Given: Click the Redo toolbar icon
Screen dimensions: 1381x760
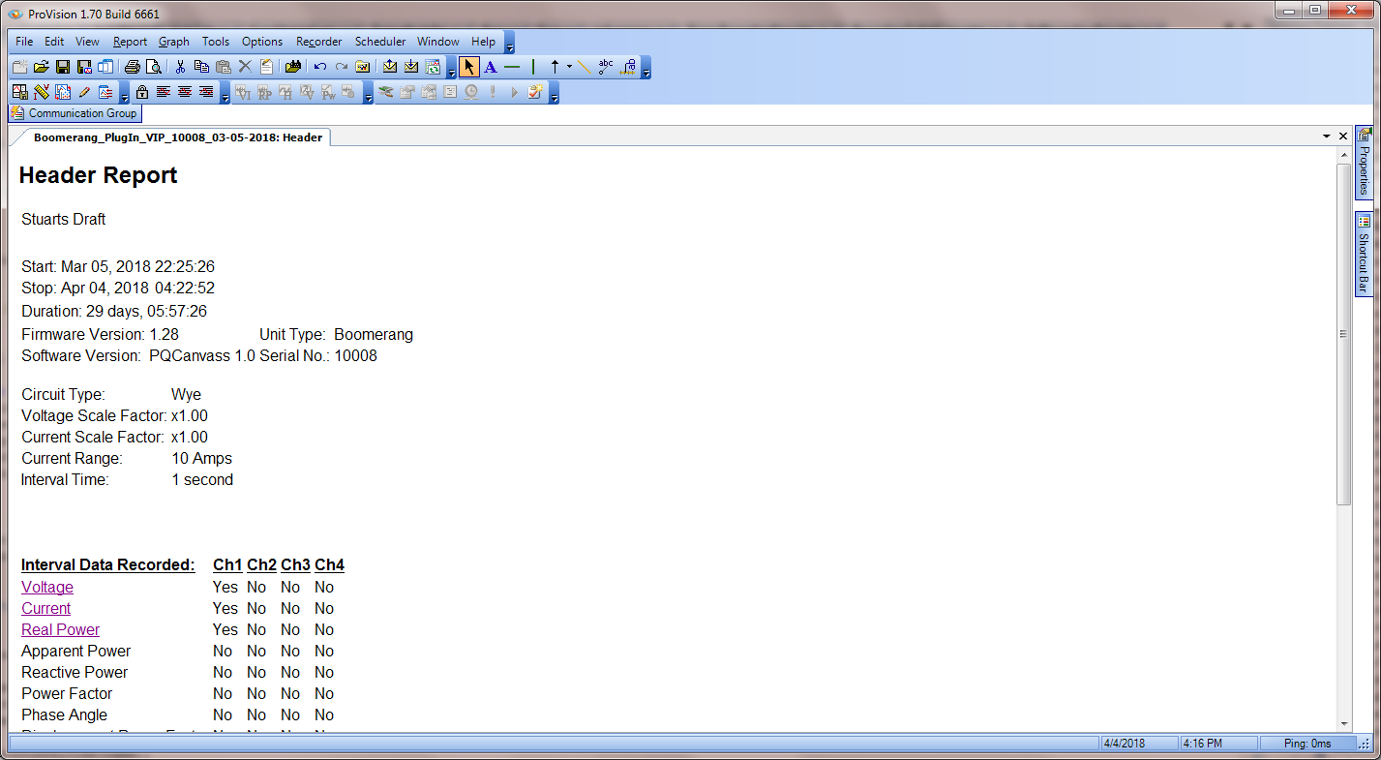Looking at the screenshot, I should (x=341, y=66).
